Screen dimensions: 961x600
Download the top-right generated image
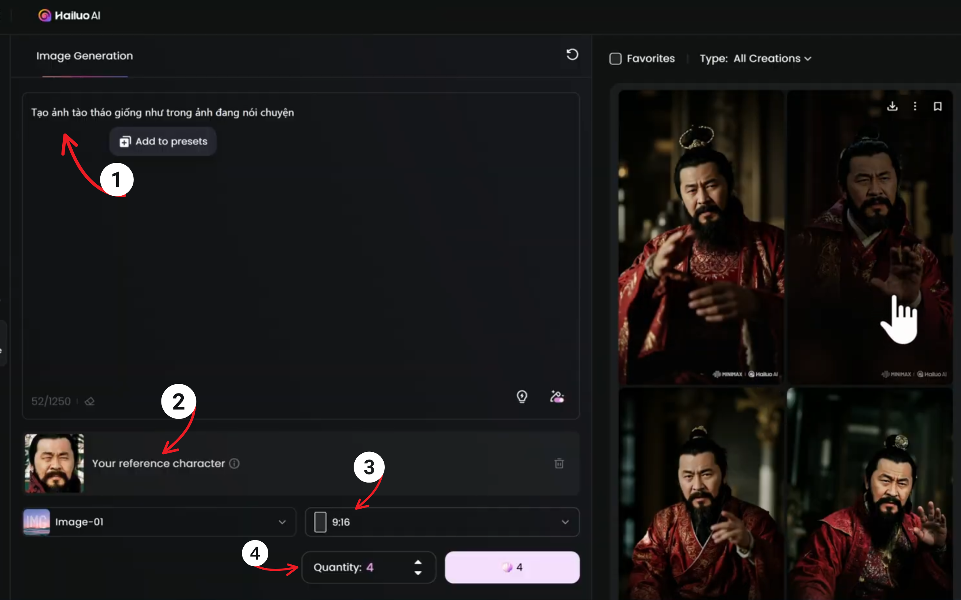point(892,106)
